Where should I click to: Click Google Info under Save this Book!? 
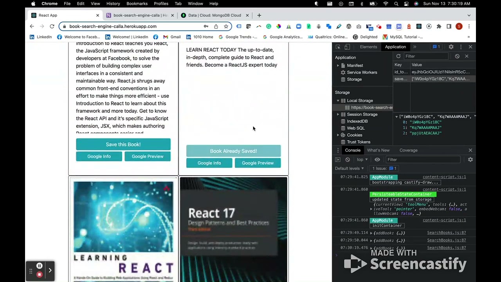(x=99, y=156)
